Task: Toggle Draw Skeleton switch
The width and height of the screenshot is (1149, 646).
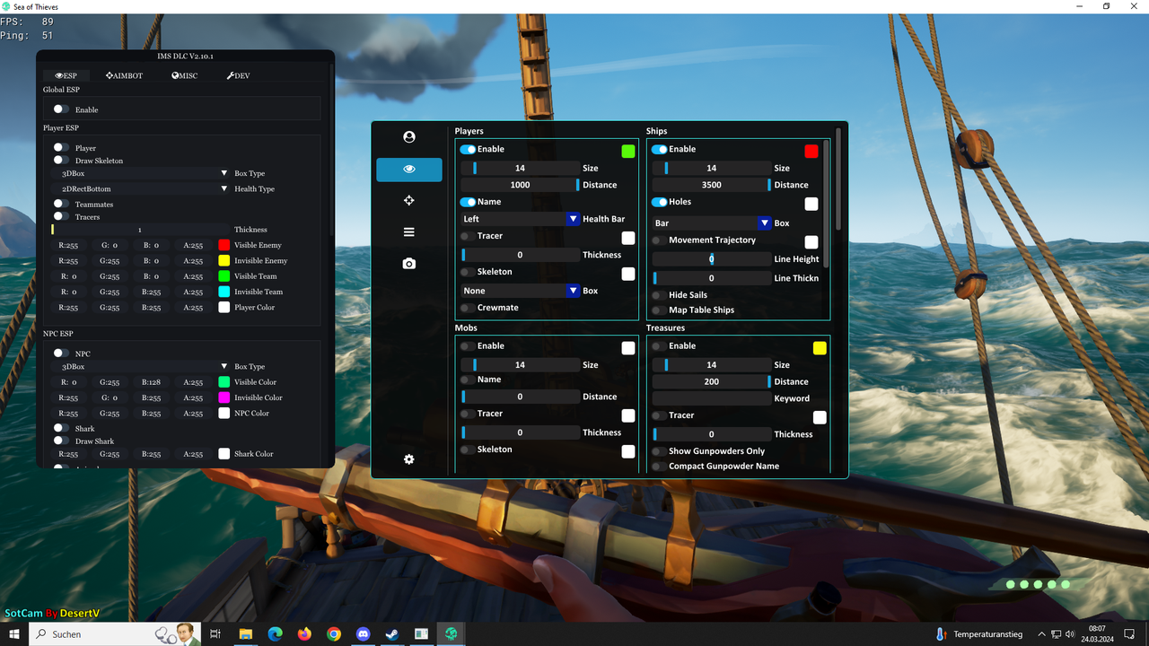Action: [61, 160]
